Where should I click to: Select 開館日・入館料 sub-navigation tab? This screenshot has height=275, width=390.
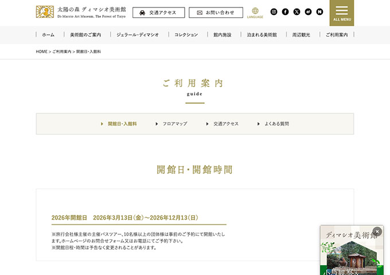(x=119, y=124)
